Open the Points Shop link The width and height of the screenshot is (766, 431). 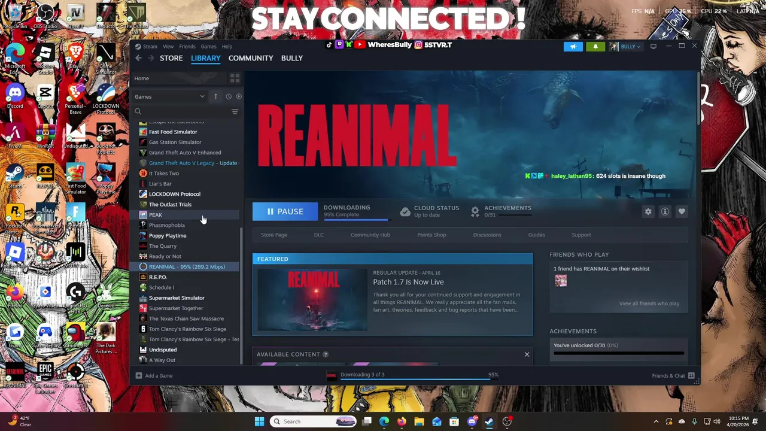click(x=431, y=235)
